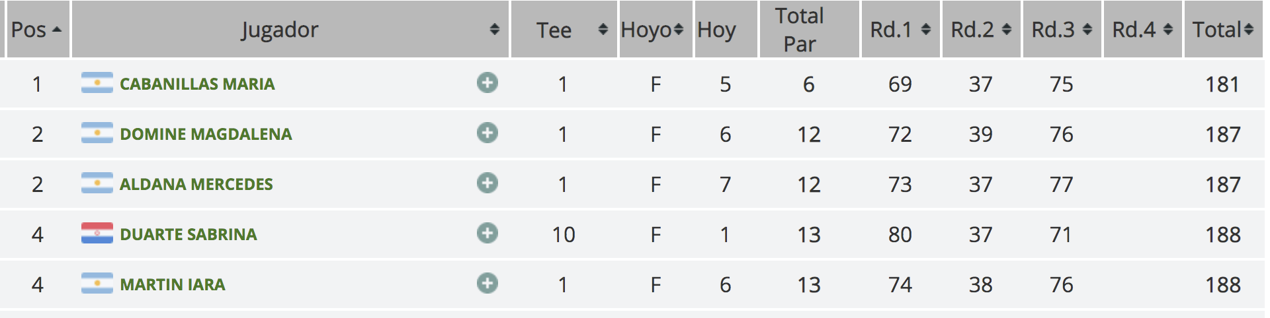Sort by Rd.1 scores
Screen dimensions: 1270x318
click(900, 29)
